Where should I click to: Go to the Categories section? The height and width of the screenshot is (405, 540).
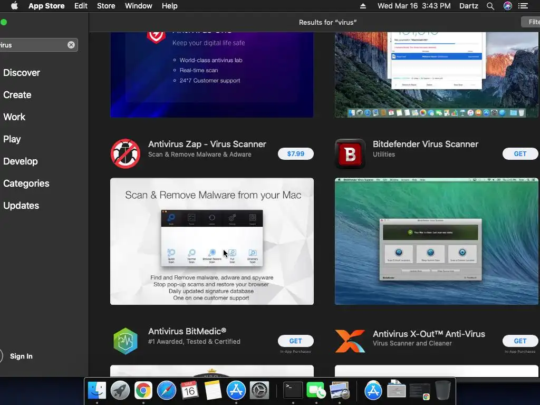coord(26,183)
